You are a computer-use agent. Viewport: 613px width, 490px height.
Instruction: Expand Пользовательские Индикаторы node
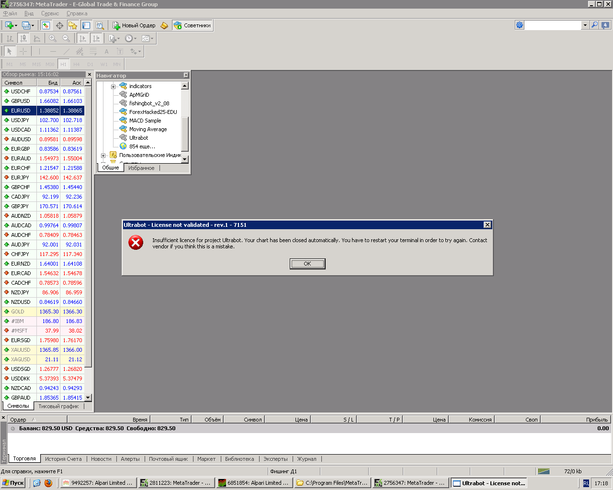[103, 156]
